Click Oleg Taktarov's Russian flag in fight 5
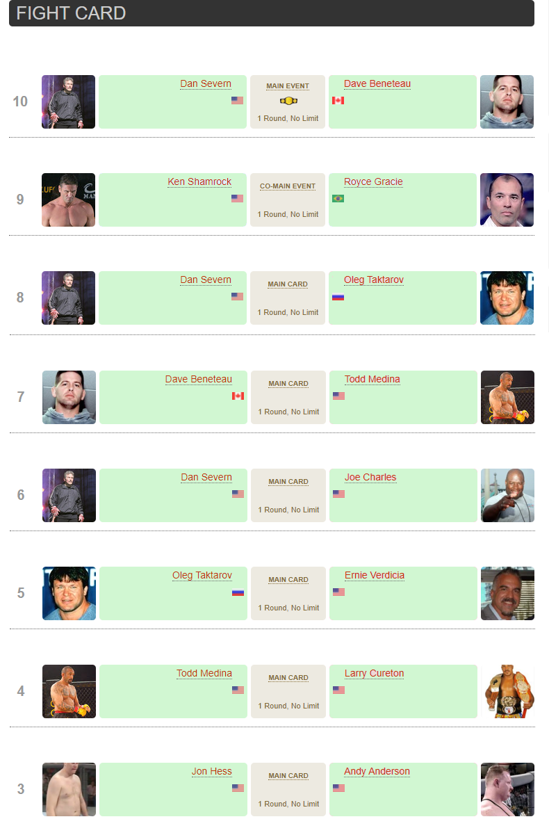The height and width of the screenshot is (826, 549). (x=238, y=592)
